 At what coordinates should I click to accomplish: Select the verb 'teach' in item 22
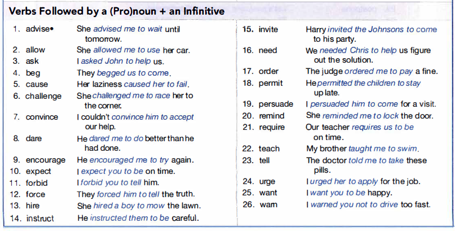[x=269, y=149]
